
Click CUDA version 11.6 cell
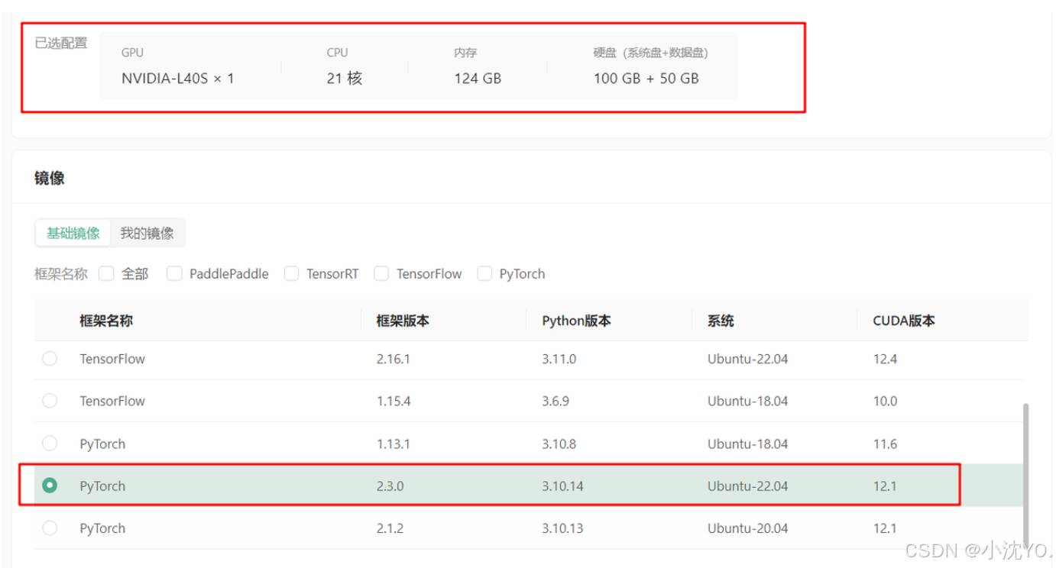885,444
